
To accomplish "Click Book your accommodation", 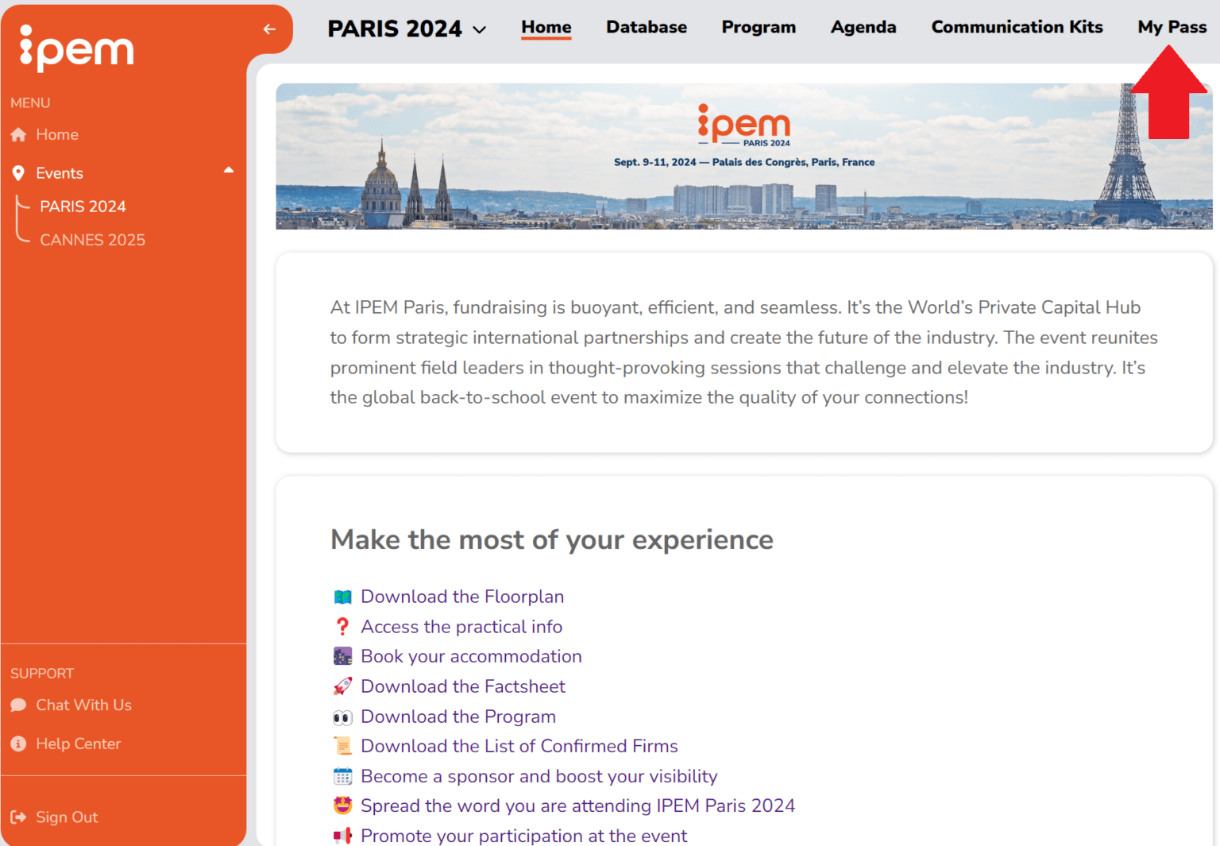I will [471, 656].
